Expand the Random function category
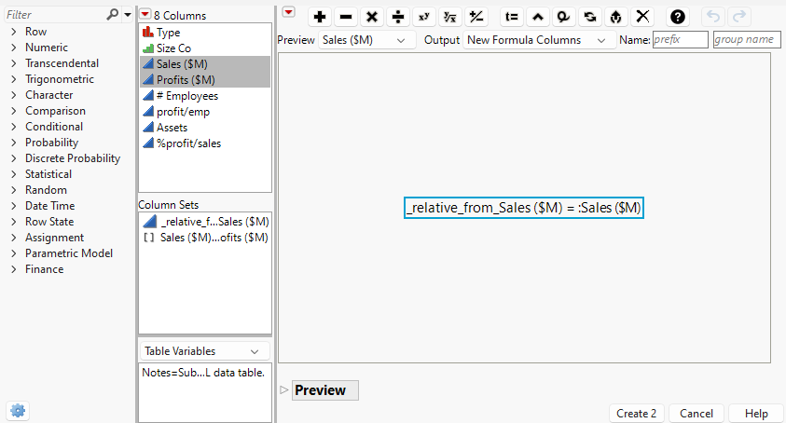 coord(14,190)
